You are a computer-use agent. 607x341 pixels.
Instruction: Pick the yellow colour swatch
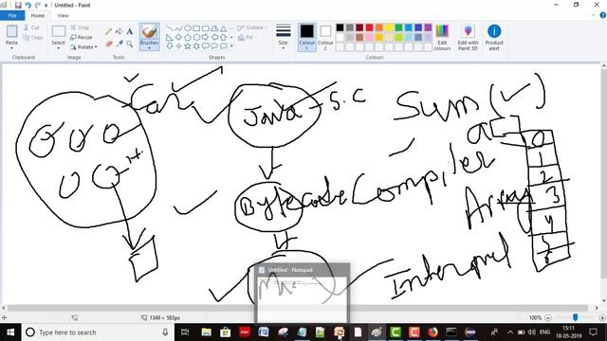click(x=389, y=27)
